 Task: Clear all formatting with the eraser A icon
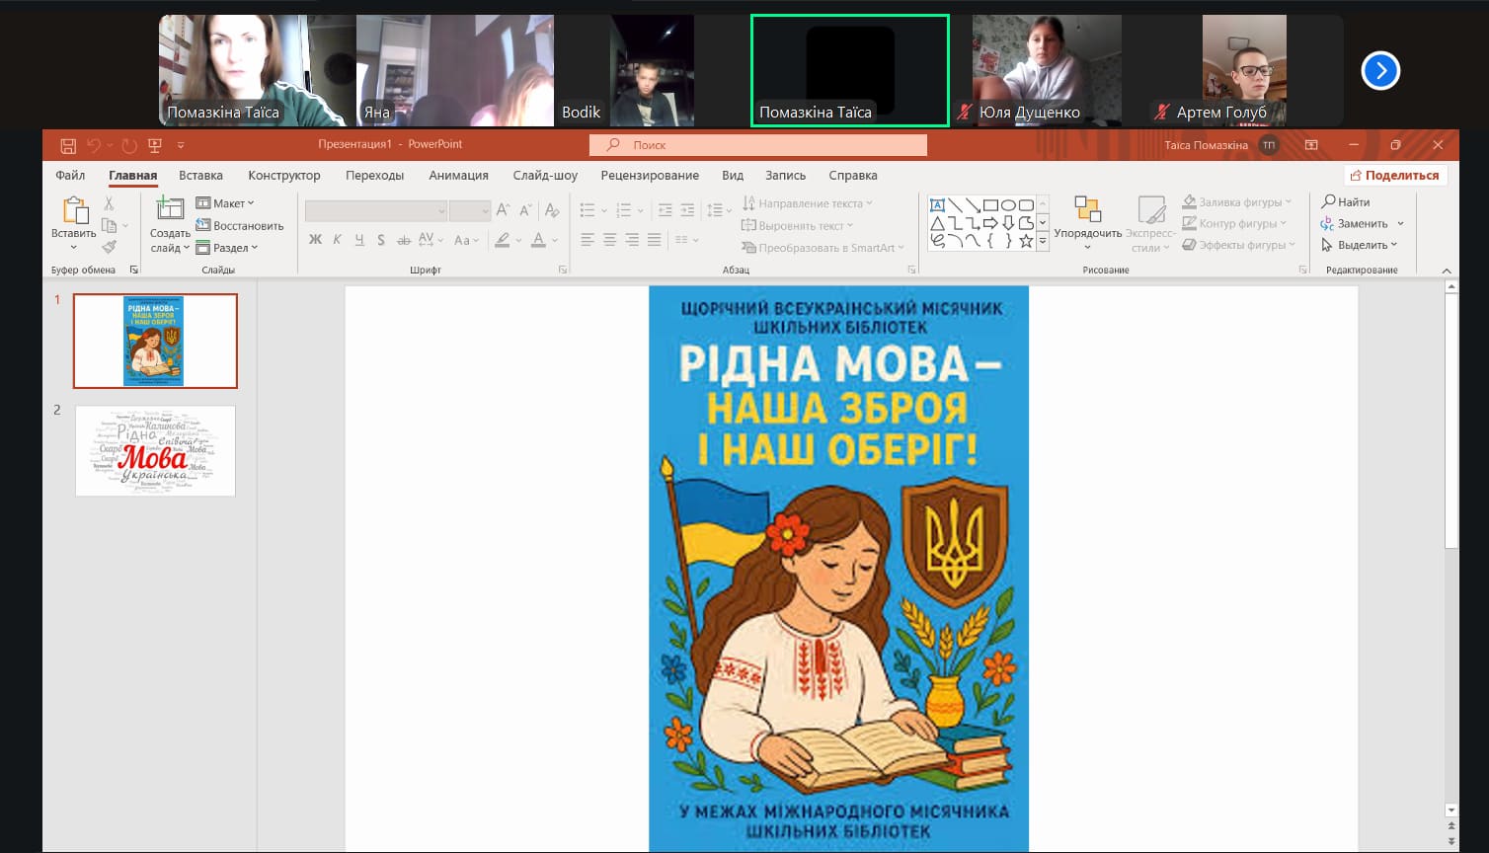pyautogui.click(x=552, y=210)
